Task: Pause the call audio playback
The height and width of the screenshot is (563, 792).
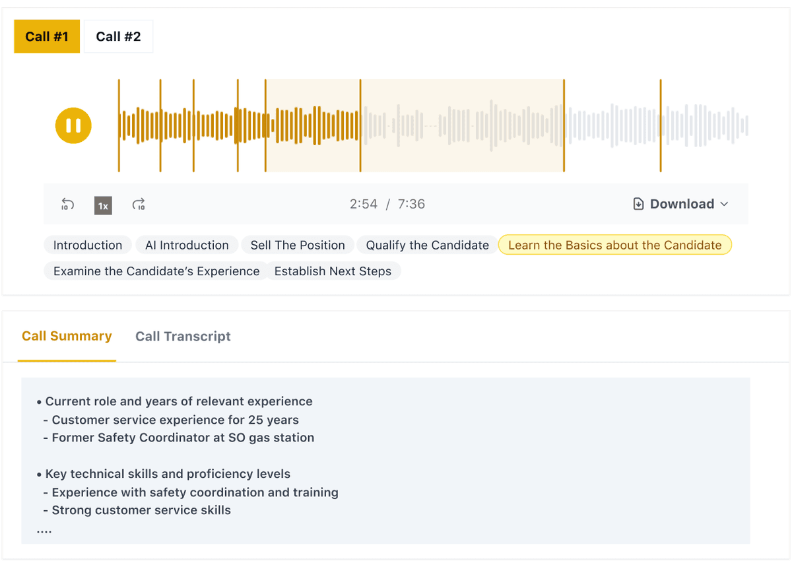Action: pyautogui.click(x=73, y=125)
